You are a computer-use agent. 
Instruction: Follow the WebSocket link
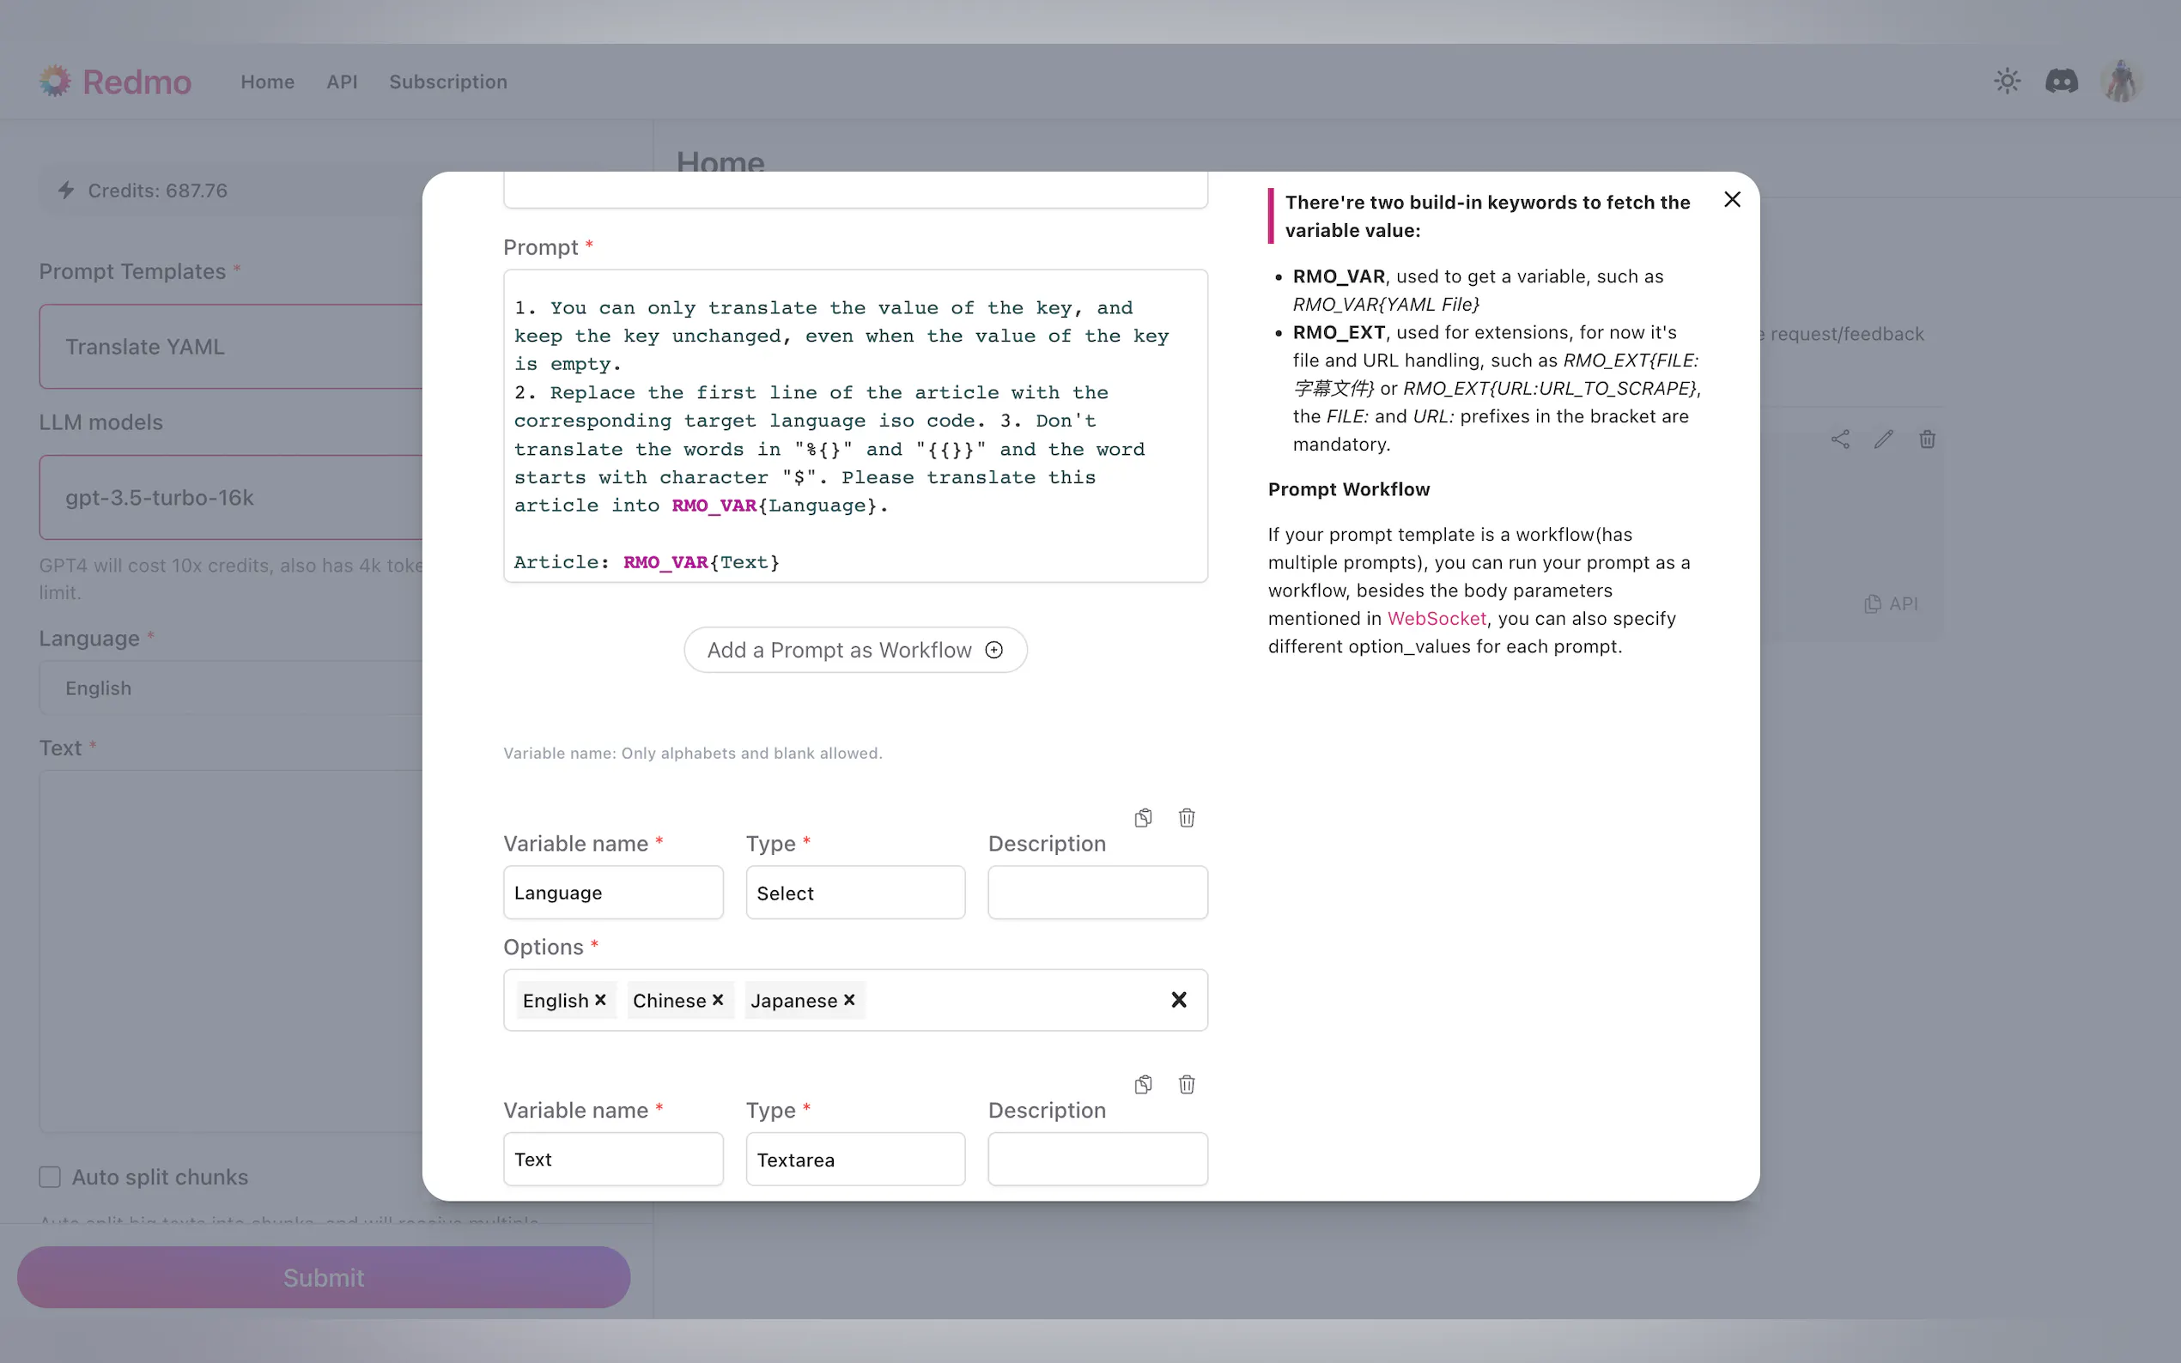click(1437, 618)
